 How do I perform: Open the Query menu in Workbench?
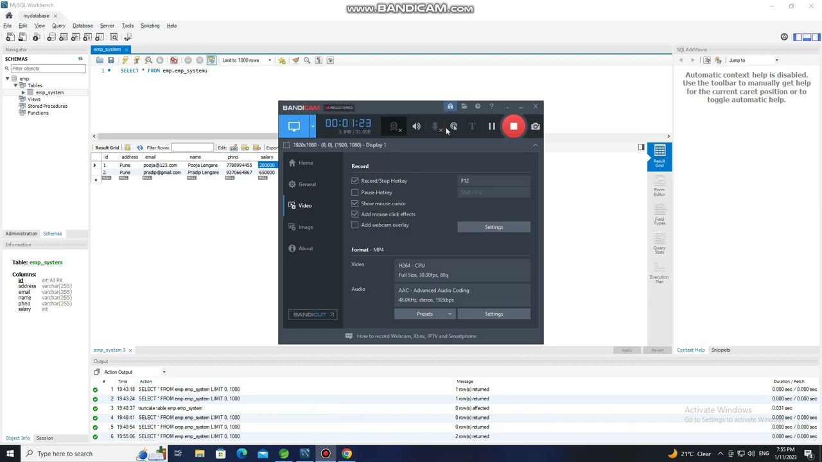(58, 26)
